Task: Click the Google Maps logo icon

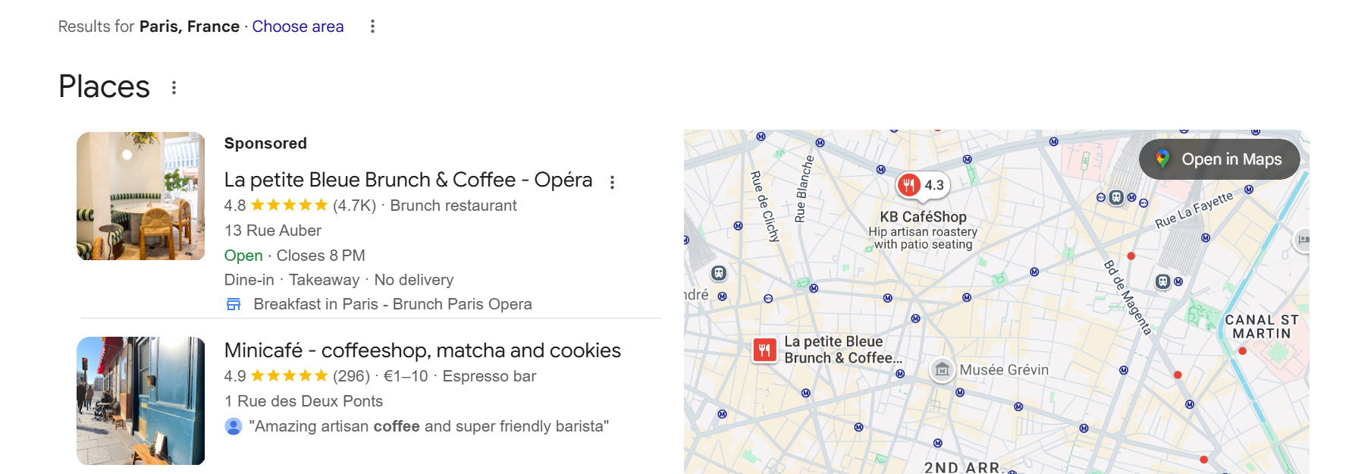Action: click(x=1162, y=159)
